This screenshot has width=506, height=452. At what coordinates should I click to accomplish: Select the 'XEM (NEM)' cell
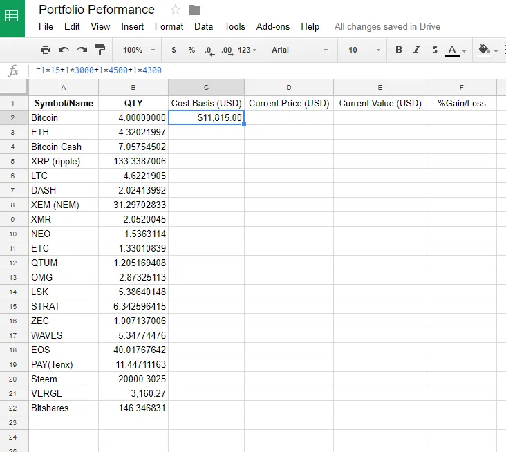coord(64,205)
